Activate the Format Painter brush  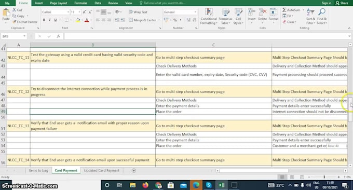point(15,22)
